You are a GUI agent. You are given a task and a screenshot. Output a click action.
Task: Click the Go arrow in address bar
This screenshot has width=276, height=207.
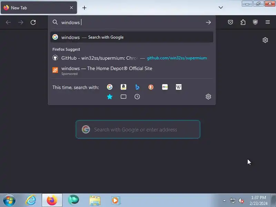(208, 22)
